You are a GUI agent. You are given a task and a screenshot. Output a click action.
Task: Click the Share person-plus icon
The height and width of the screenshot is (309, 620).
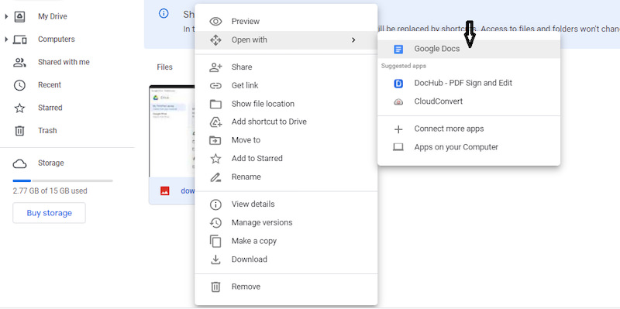pyautogui.click(x=215, y=67)
